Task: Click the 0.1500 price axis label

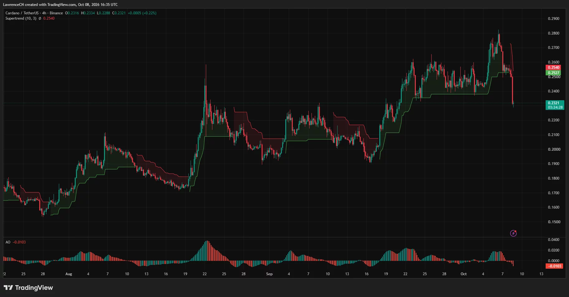Action: coord(553,222)
